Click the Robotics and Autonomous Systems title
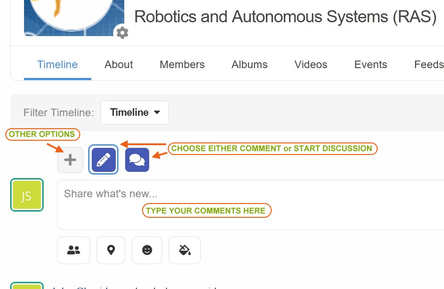 click(285, 17)
